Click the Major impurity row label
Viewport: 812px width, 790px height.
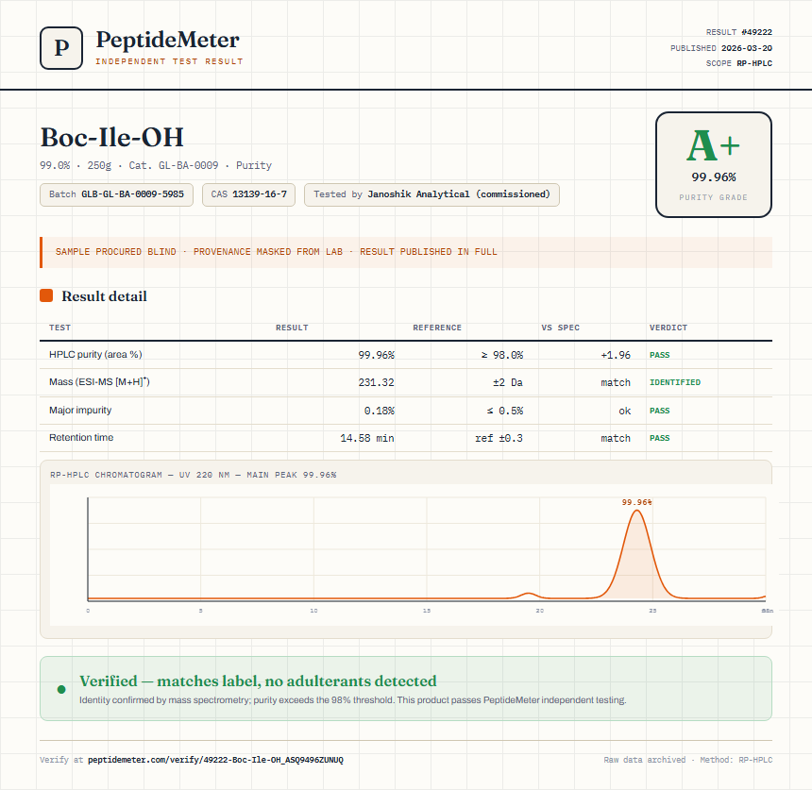80,410
